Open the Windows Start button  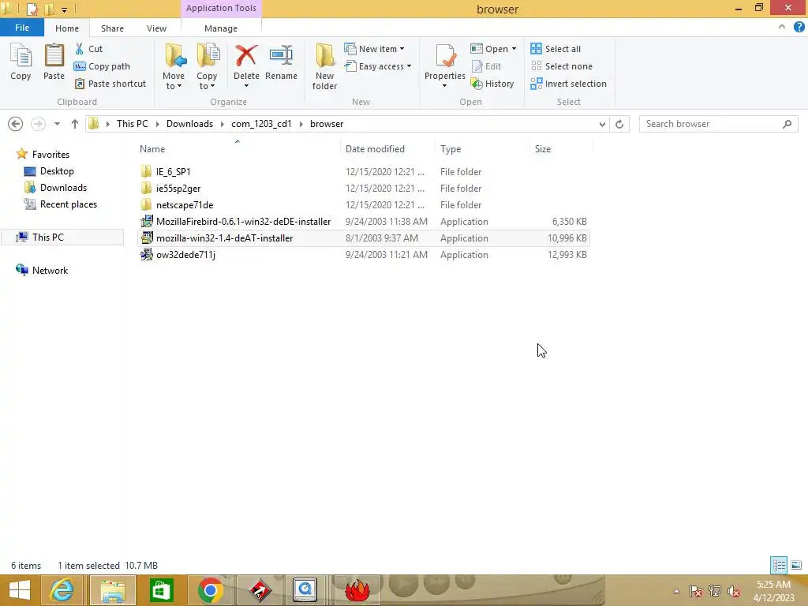point(20,590)
